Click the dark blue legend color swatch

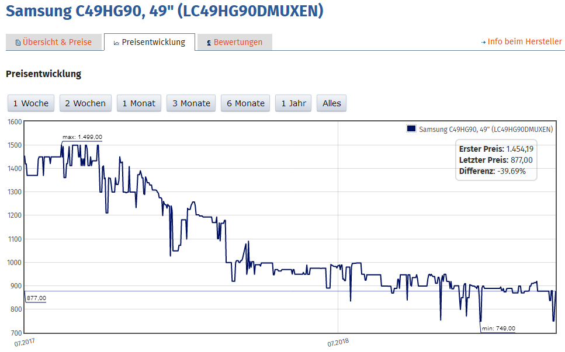click(411, 128)
